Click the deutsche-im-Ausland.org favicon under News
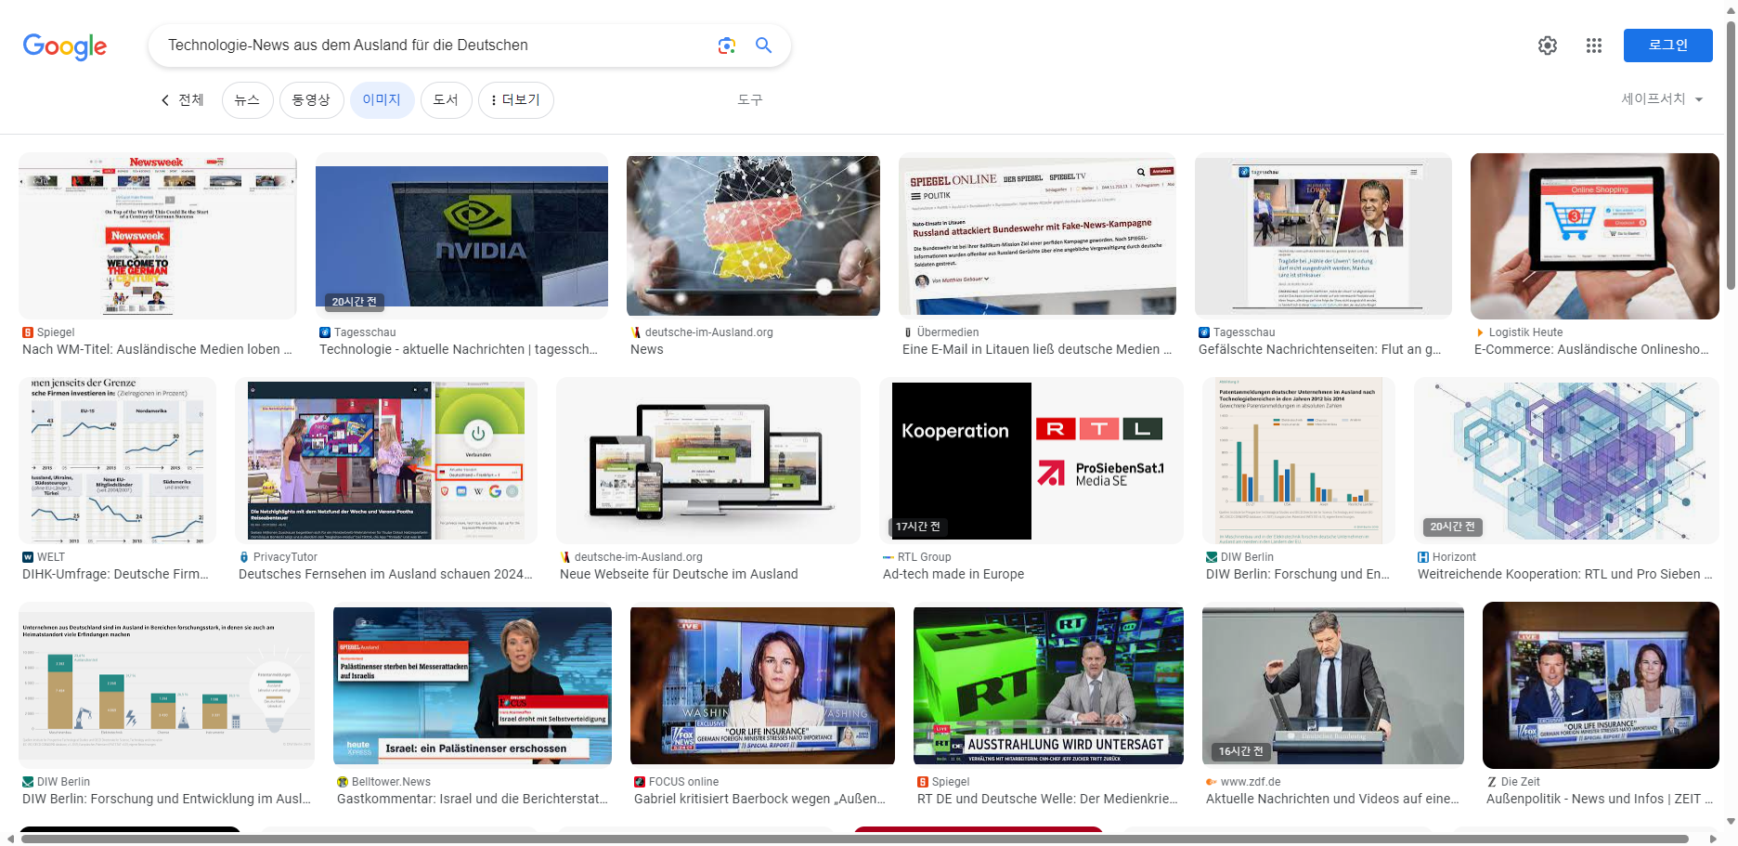The height and width of the screenshot is (846, 1738). click(x=636, y=332)
